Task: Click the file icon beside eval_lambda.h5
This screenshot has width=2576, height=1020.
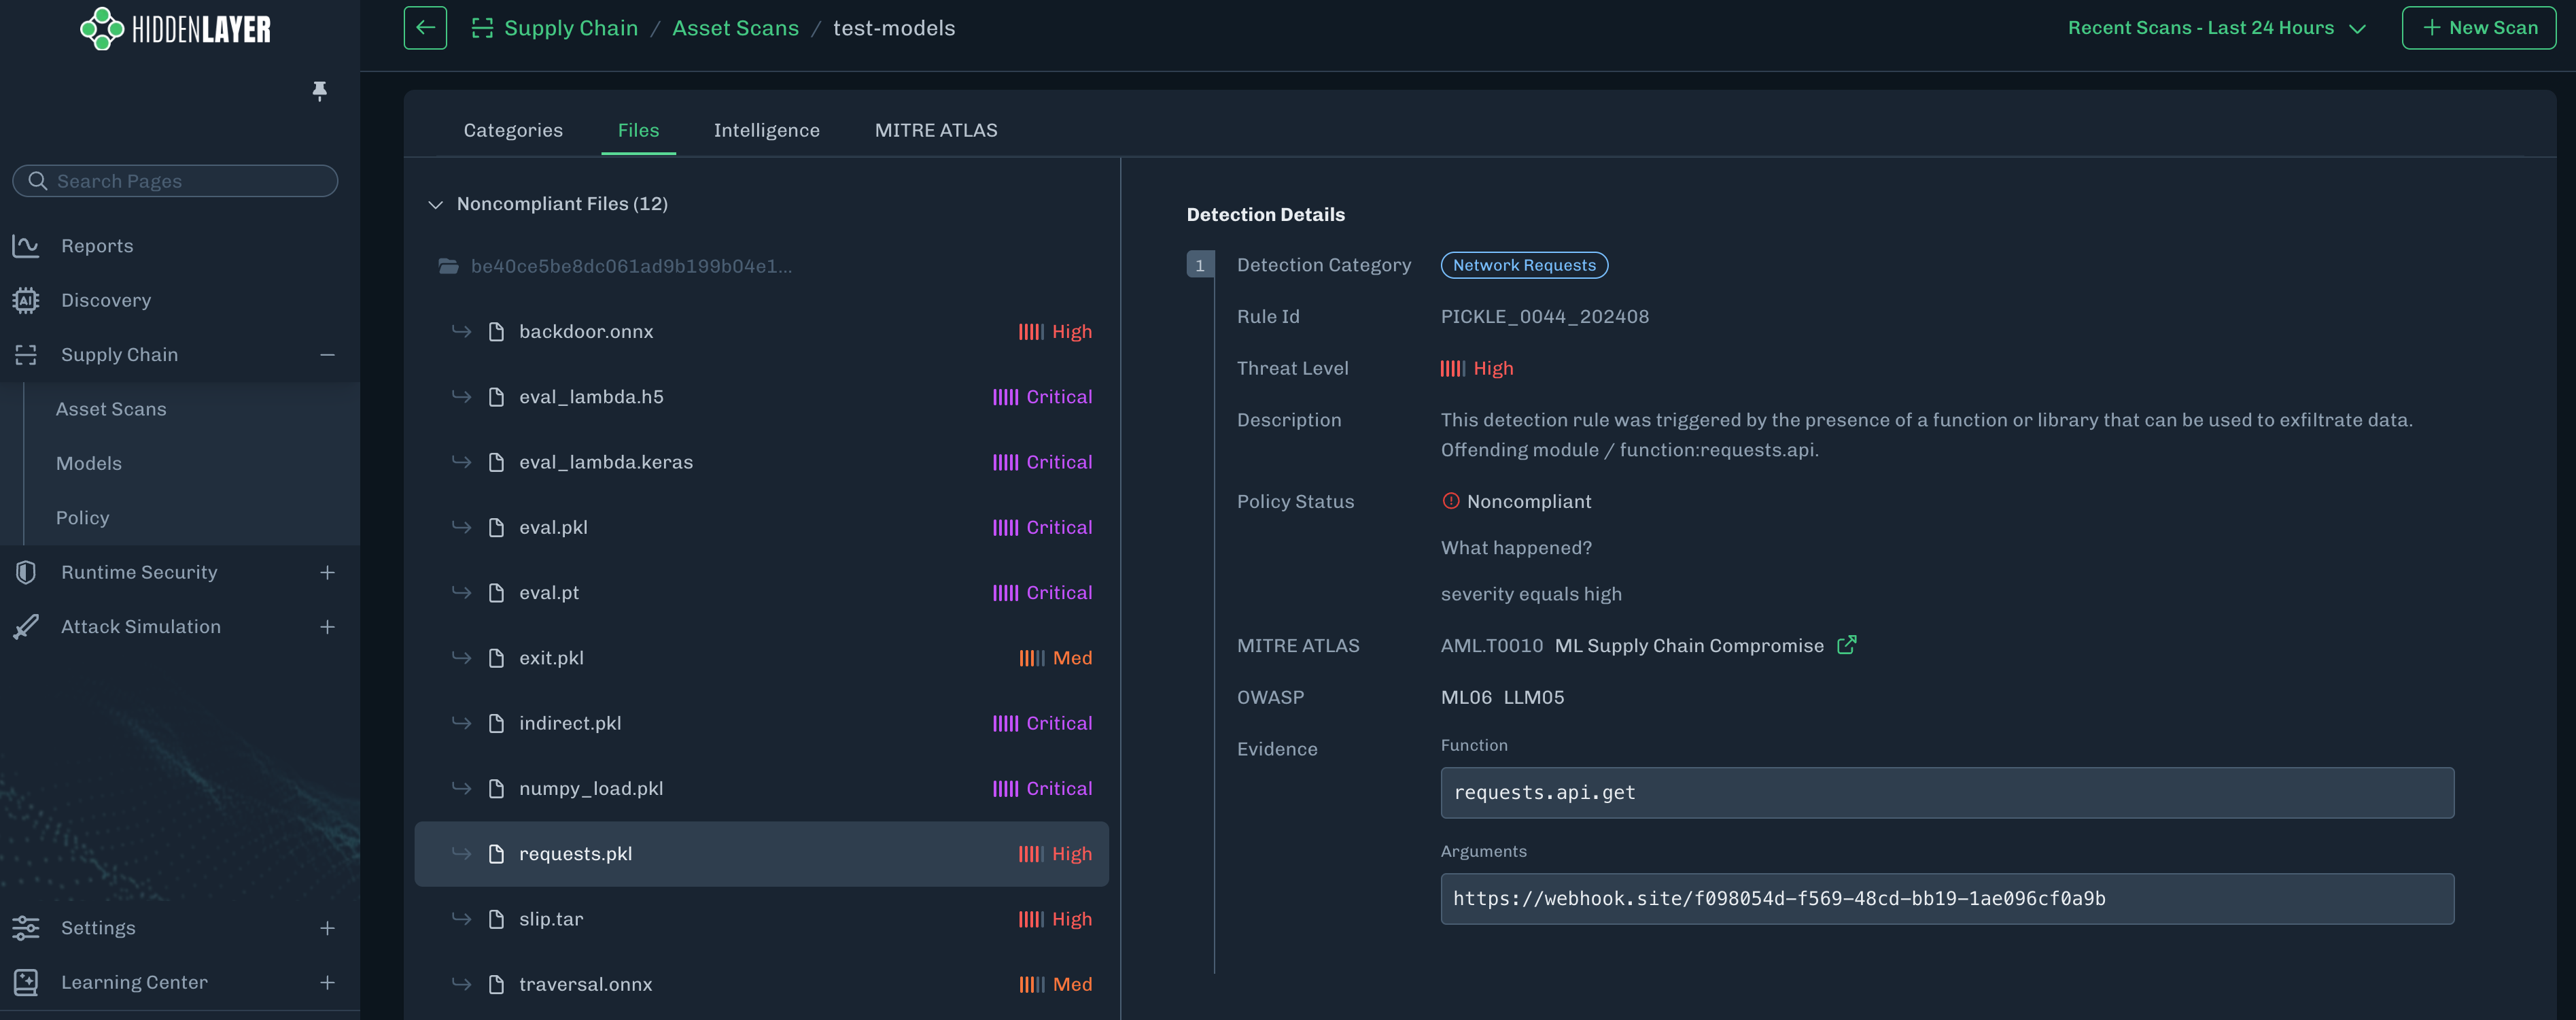Action: point(496,397)
